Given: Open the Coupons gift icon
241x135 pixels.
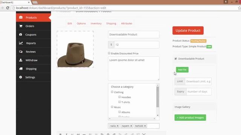Looking at the screenshot, I should 21,34.
